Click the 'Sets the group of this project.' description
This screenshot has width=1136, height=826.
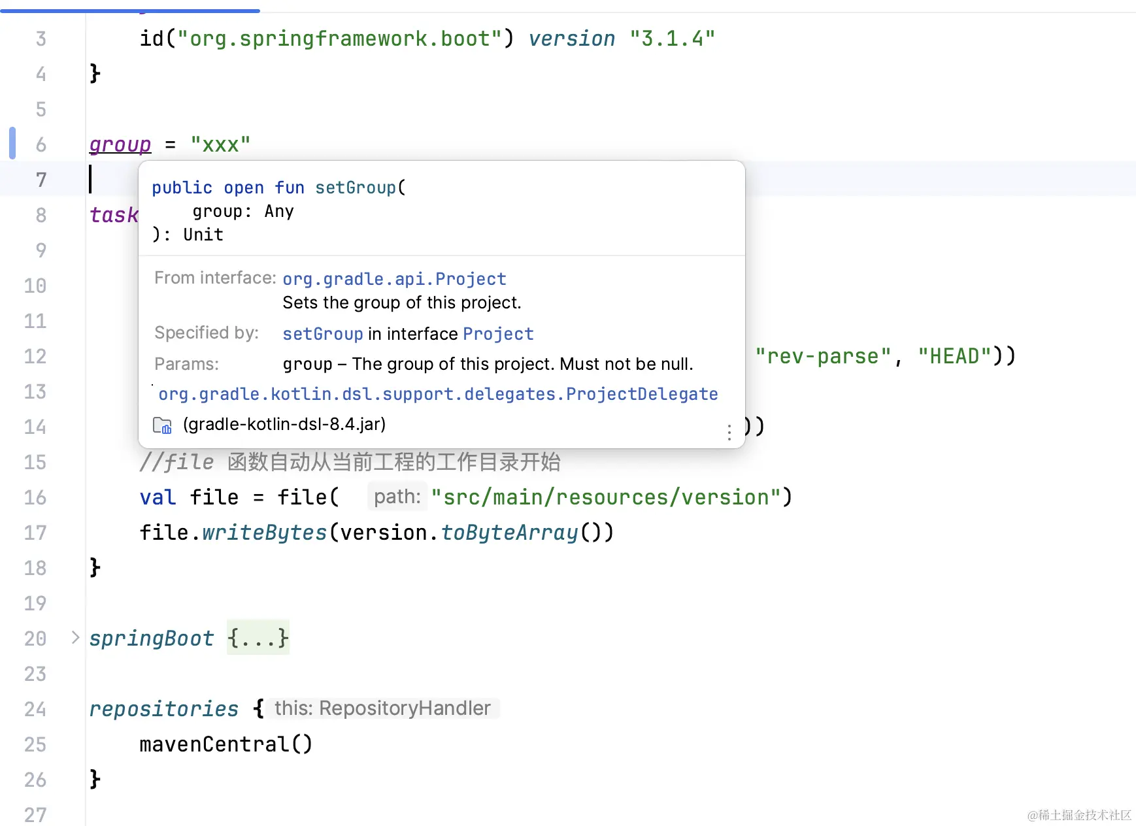click(x=402, y=303)
